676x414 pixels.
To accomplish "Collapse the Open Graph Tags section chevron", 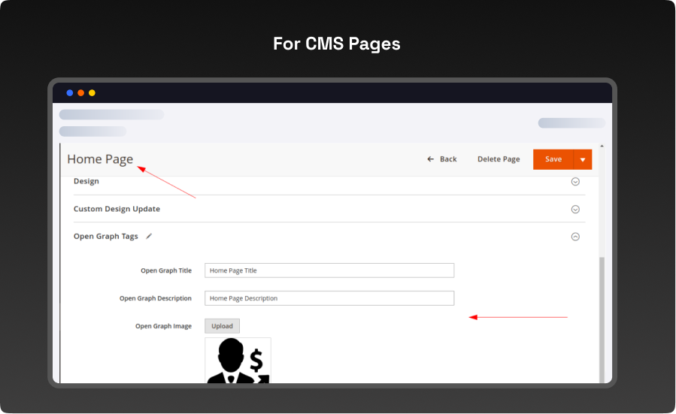I will point(575,236).
